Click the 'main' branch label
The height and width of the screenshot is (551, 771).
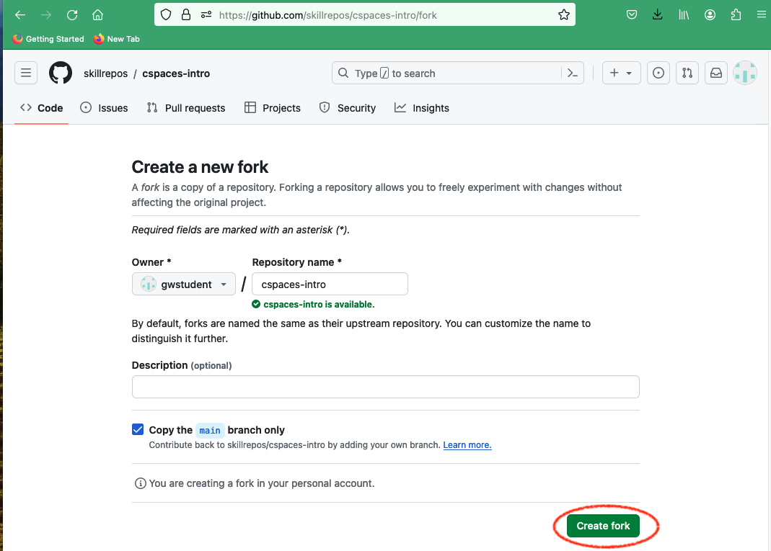click(x=210, y=430)
